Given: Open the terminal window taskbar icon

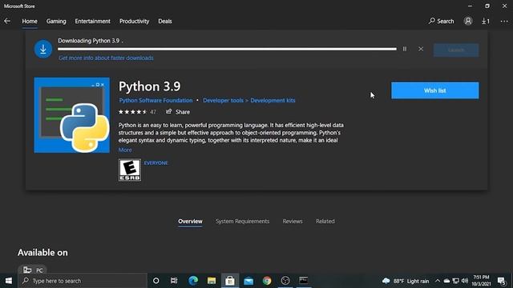Looking at the screenshot, I should tap(304, 281).
